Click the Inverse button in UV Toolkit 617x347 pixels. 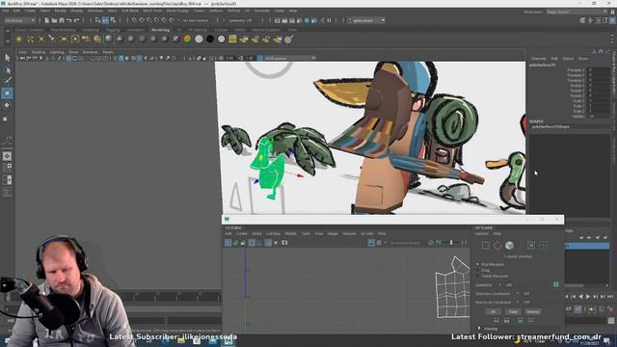coord(533,311)
